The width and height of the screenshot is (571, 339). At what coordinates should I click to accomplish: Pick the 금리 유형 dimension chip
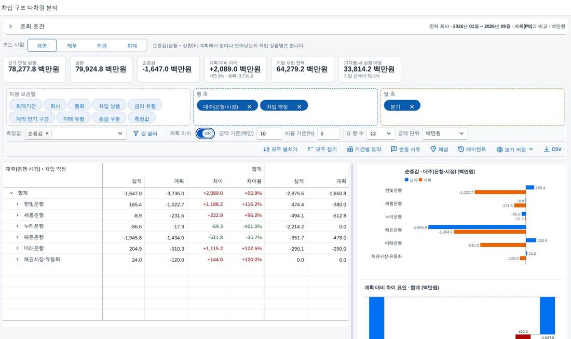click(145, 106)
